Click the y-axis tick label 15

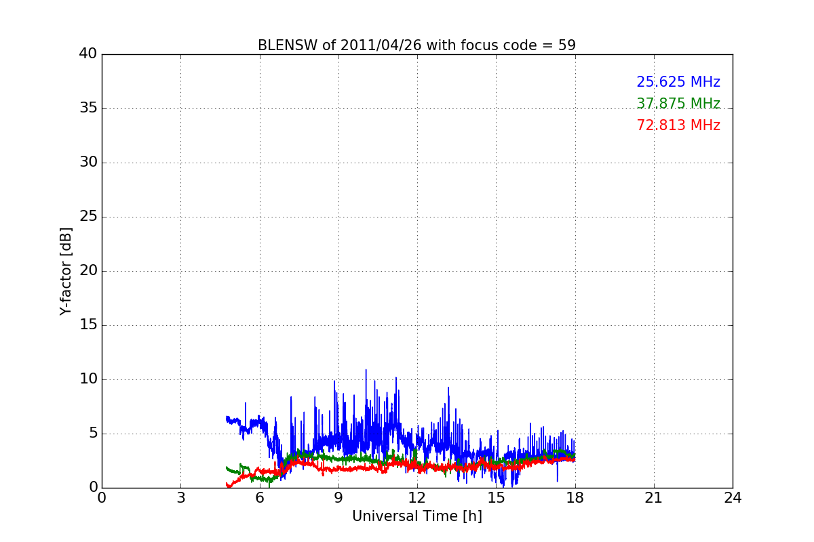coord(88,325)
